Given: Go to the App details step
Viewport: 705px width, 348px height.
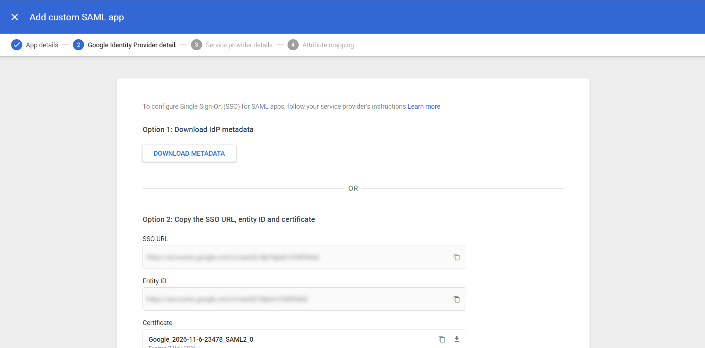Looking at the screenshot, I should coord(42,45).
